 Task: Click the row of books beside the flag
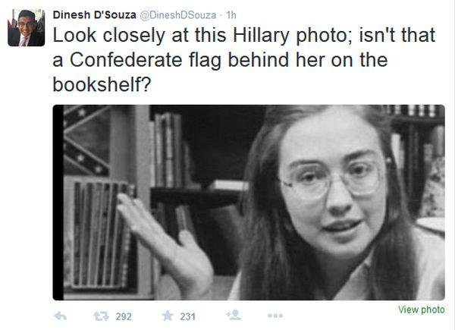pyautogui.click(x=99, y=233)
